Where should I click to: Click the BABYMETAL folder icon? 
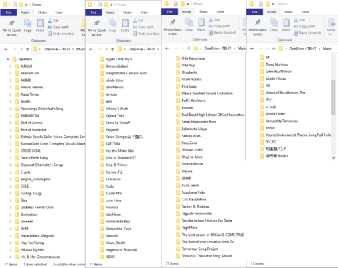17,116
